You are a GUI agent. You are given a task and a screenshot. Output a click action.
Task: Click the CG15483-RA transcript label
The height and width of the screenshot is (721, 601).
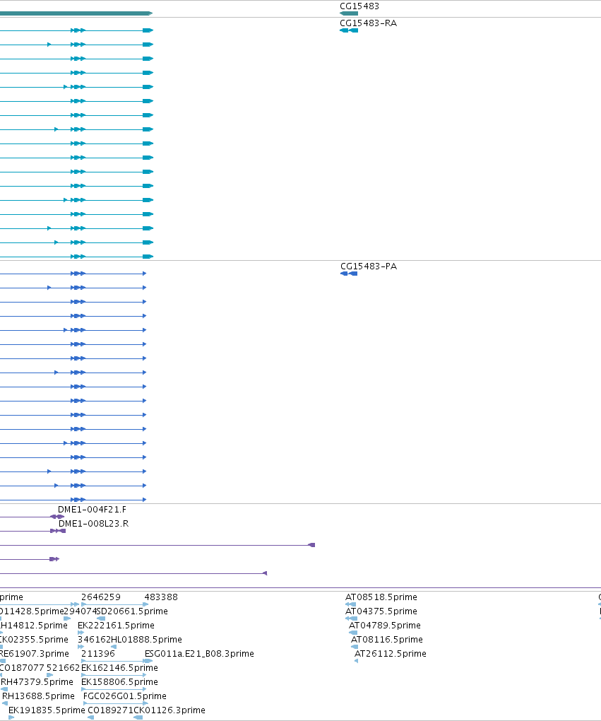pyautogui.click(x=368, y=23)
